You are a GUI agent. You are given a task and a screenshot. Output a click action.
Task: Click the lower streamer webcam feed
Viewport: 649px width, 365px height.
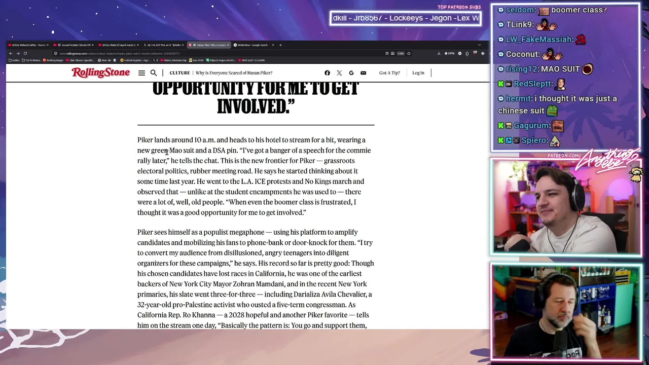(566, 312)
